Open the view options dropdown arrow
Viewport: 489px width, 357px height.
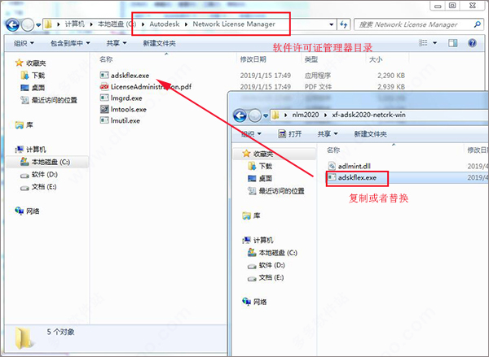pos(434,43)
